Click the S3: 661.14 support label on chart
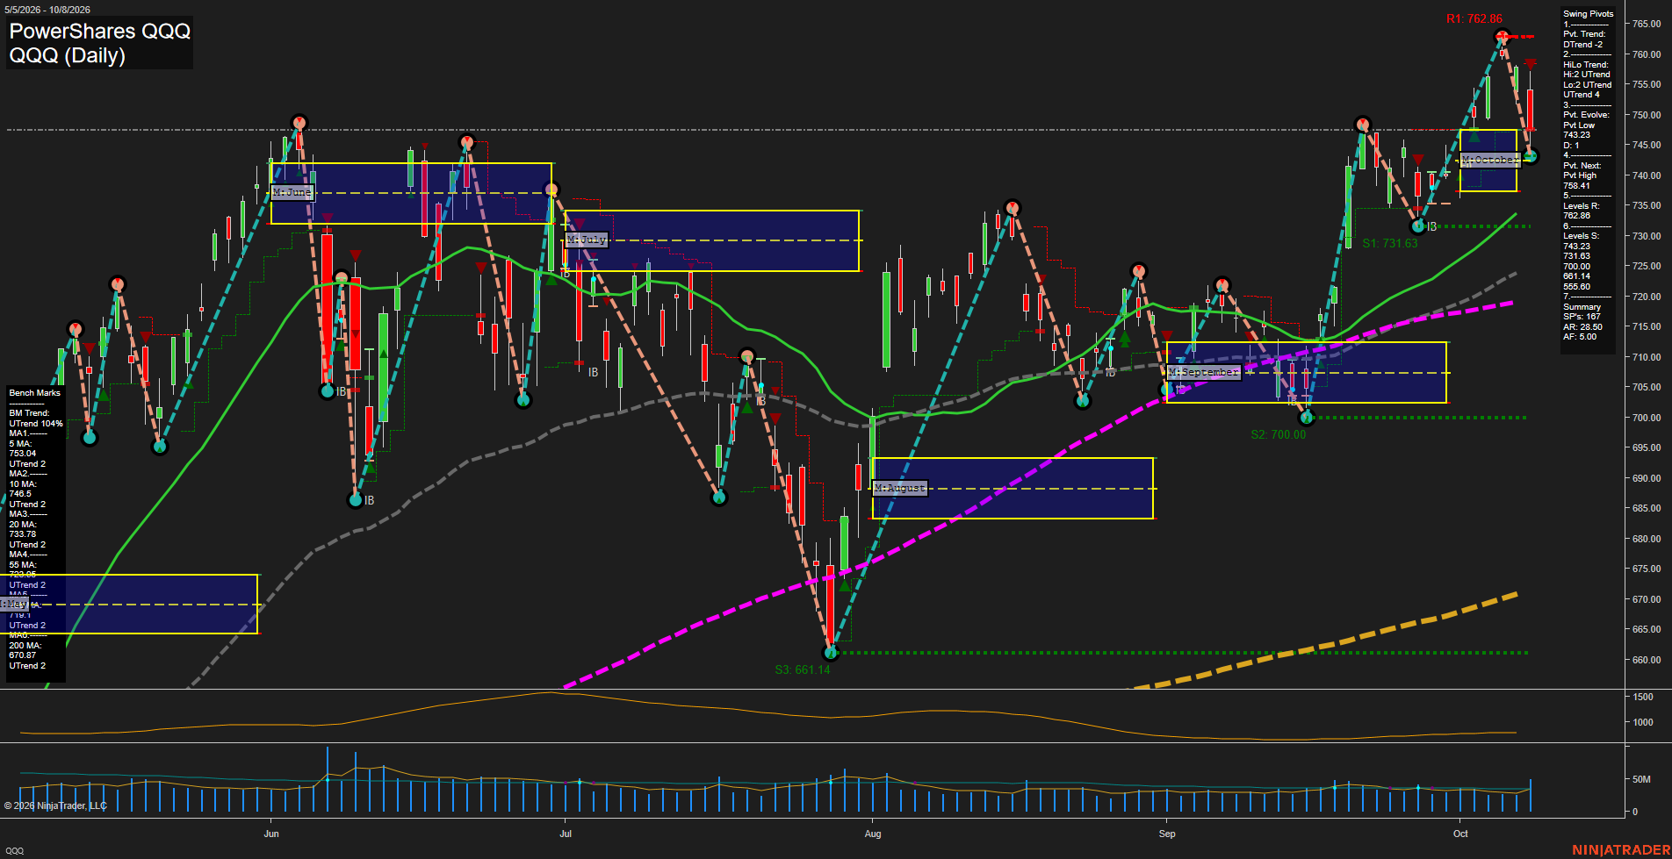 point(803,669)
